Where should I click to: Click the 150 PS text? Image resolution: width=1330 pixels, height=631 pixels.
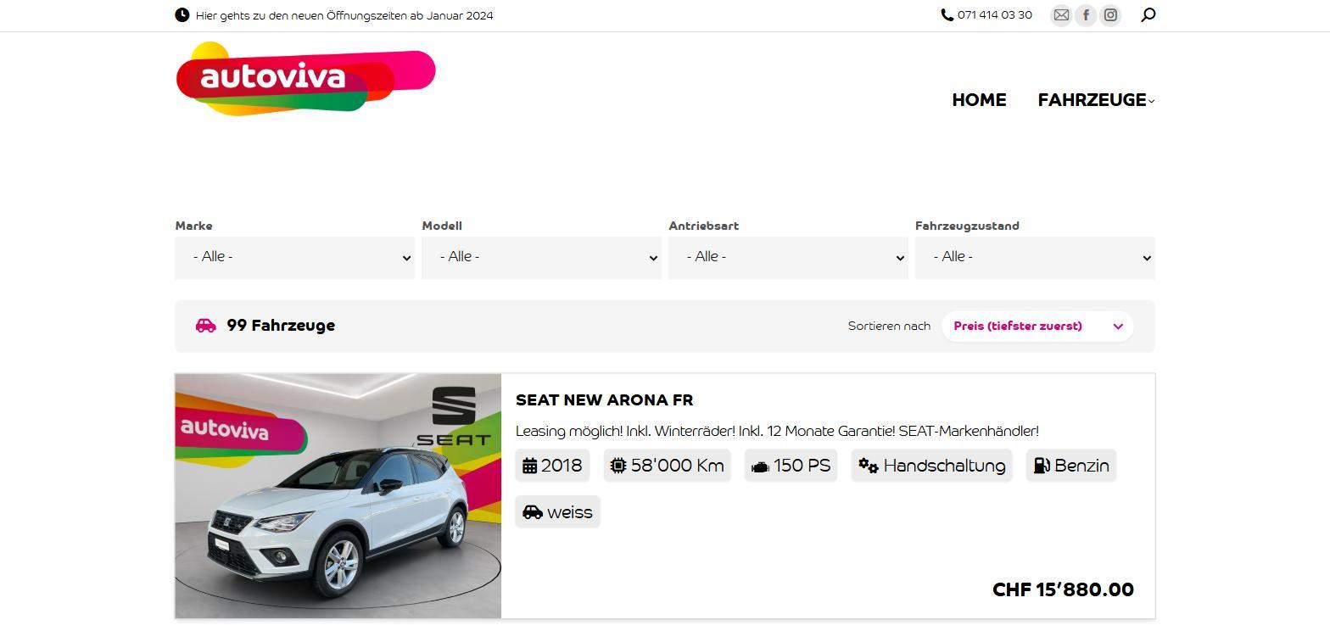point(802,466)
